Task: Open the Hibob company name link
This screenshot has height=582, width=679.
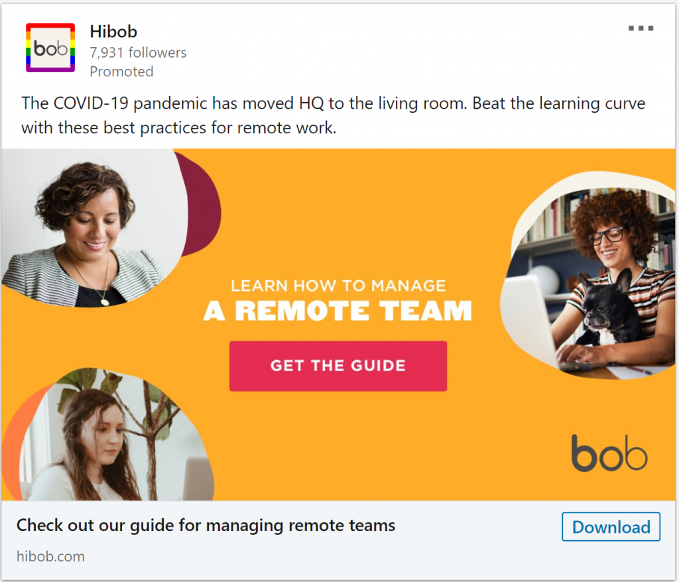Action: coord(113,32)
